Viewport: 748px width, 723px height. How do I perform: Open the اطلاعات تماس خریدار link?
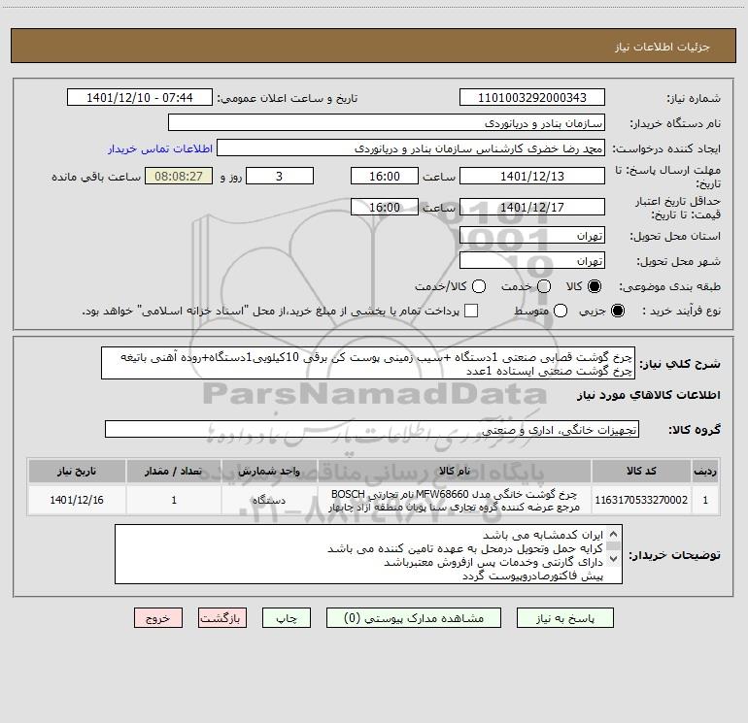coord(160,148)
